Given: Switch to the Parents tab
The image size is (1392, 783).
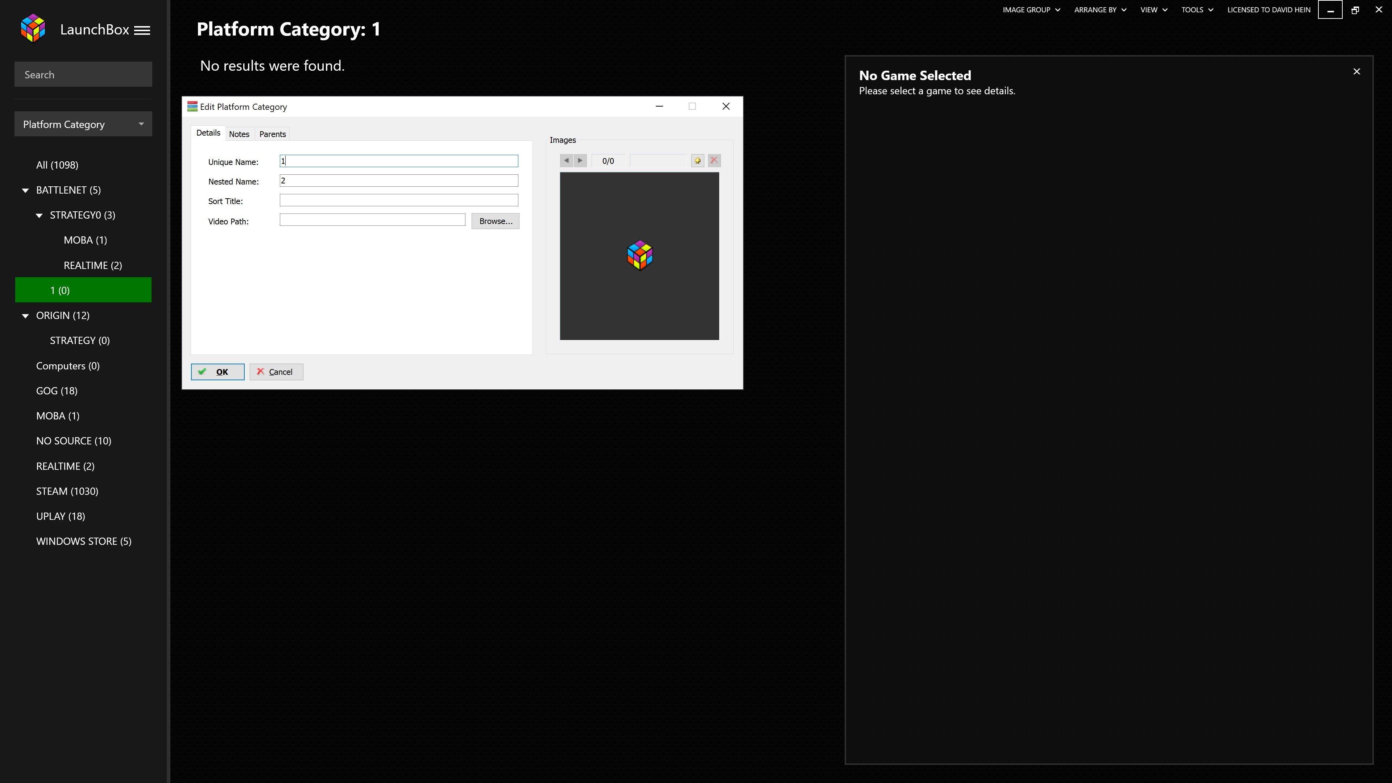Looking at the screenshot, I should click(x=272, y=134).
